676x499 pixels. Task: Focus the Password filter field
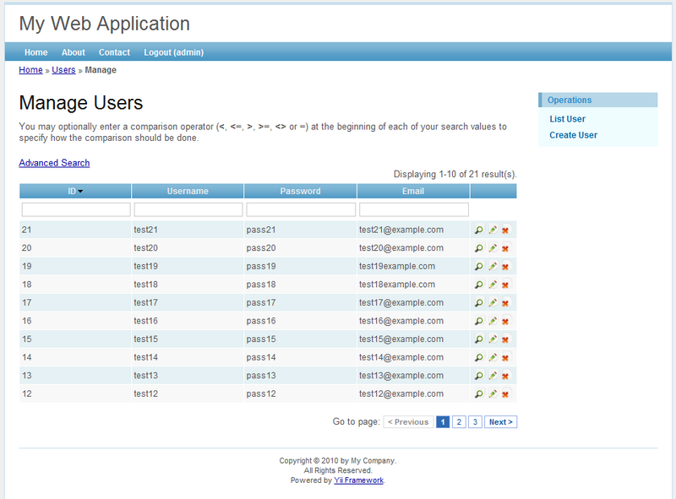pyautogui.click(x=301, y=210)
